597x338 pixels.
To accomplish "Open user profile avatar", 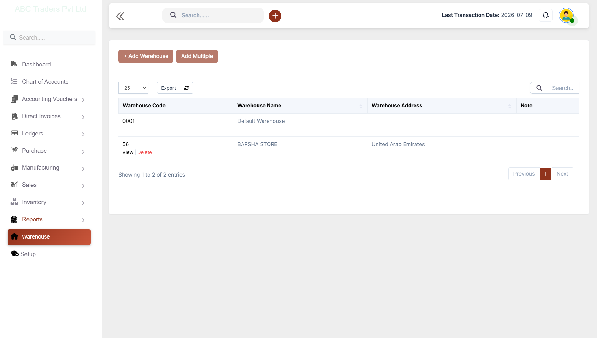I will pos(566,15).
